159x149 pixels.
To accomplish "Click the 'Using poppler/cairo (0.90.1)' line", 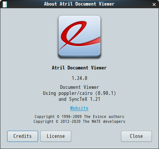I will coord(79,93).
